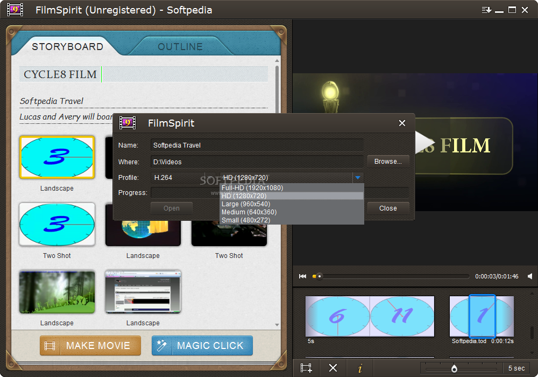The width and height of the screenshot is (538, 377).
Task: Click the 5 sec duration value
Action: click(516, 368)
